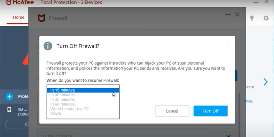This screenshot has width=274, height=137.
Task: Open the lightbulb tips icon
Action: click(252, 18)
